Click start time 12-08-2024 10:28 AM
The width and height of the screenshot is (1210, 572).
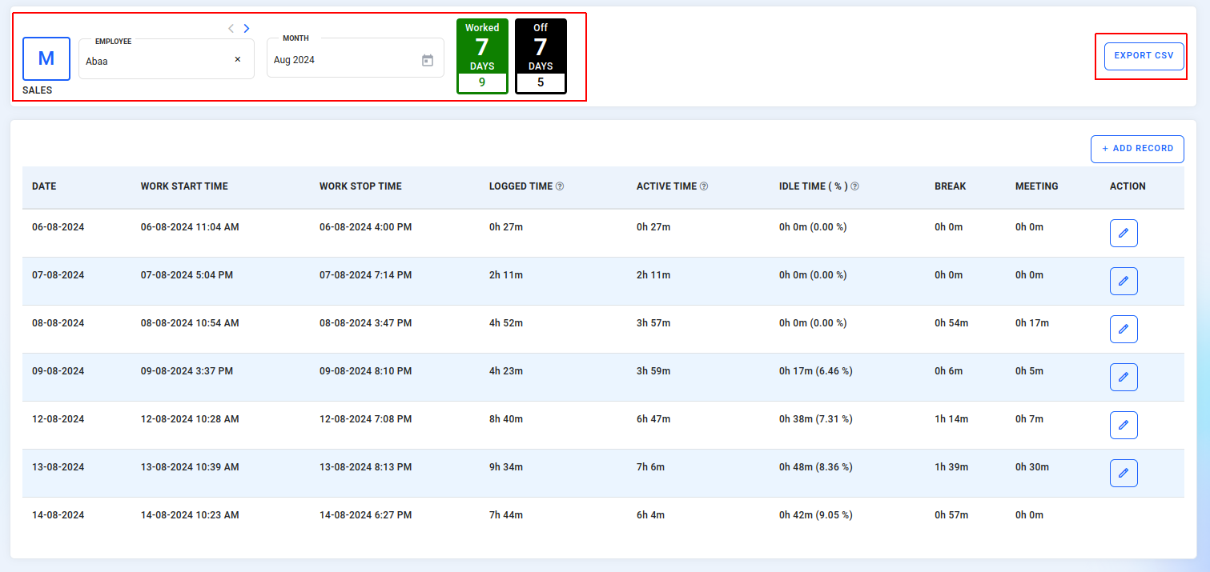tap(190, 419)
